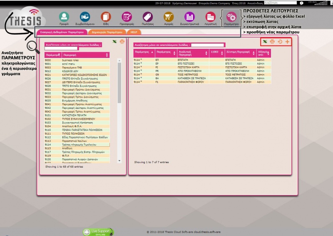The width and height of the screenshot is (333, 236).
Task: Click the top Αναζήτηση search field
Action: pyautogui.click(x=280, y=3)
